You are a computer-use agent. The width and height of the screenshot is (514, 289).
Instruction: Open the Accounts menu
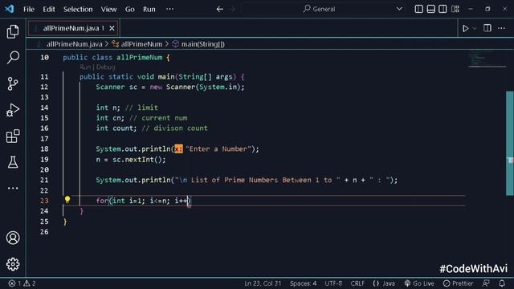coord(13,238)
